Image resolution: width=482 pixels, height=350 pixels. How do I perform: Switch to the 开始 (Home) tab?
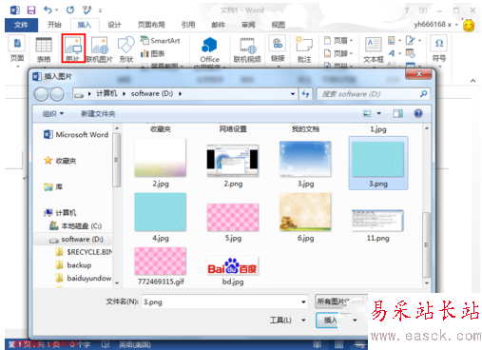coord(54,25)
